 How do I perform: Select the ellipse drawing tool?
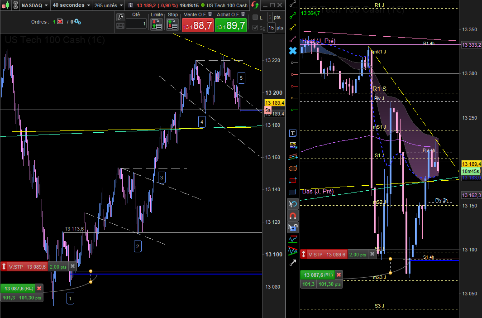[293, 169]
